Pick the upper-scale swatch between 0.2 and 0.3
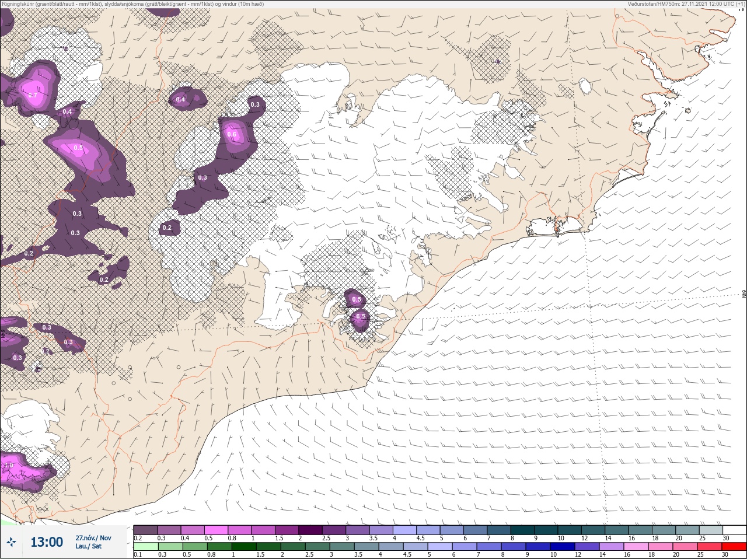 click(x=146, y=530)
